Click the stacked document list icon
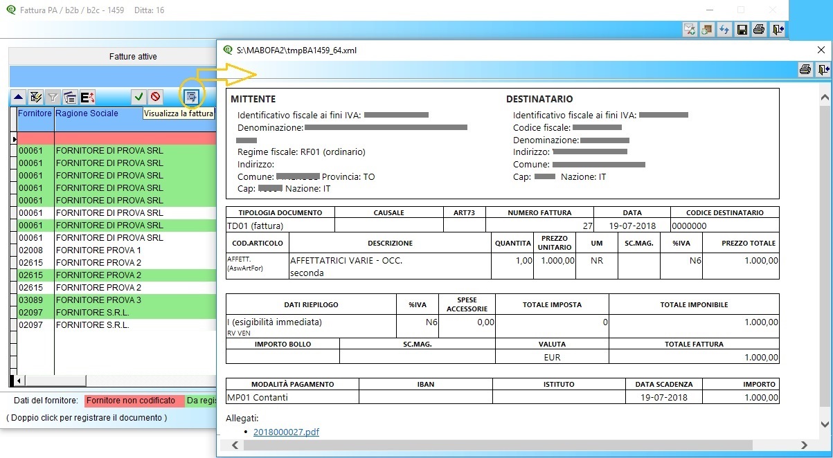The width and height of the screenshot is (833, 458). click(x=70, y=97)
